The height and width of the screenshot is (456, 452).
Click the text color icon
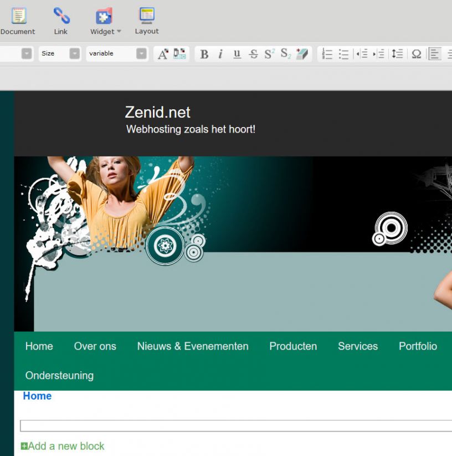tap(163, 54)
